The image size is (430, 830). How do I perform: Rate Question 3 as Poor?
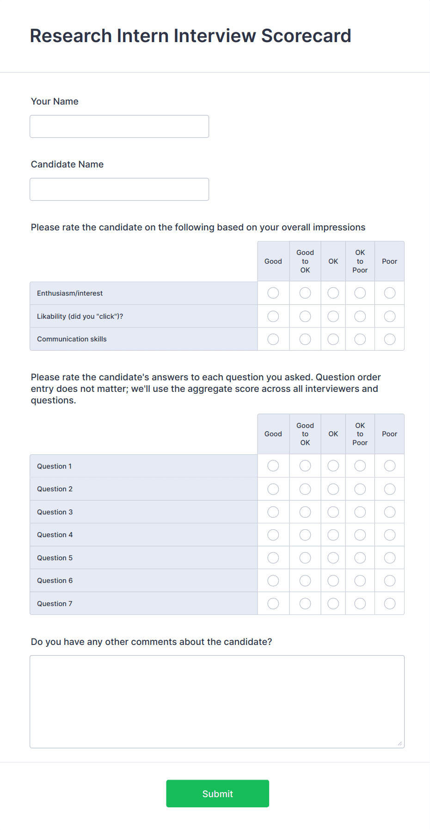(389, 512)
